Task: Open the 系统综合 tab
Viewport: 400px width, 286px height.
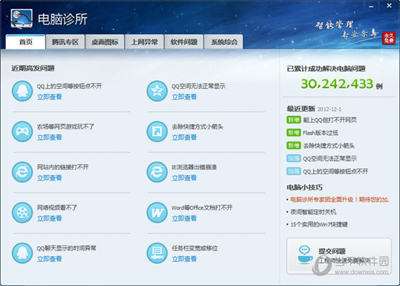Action: pos(224,42)
